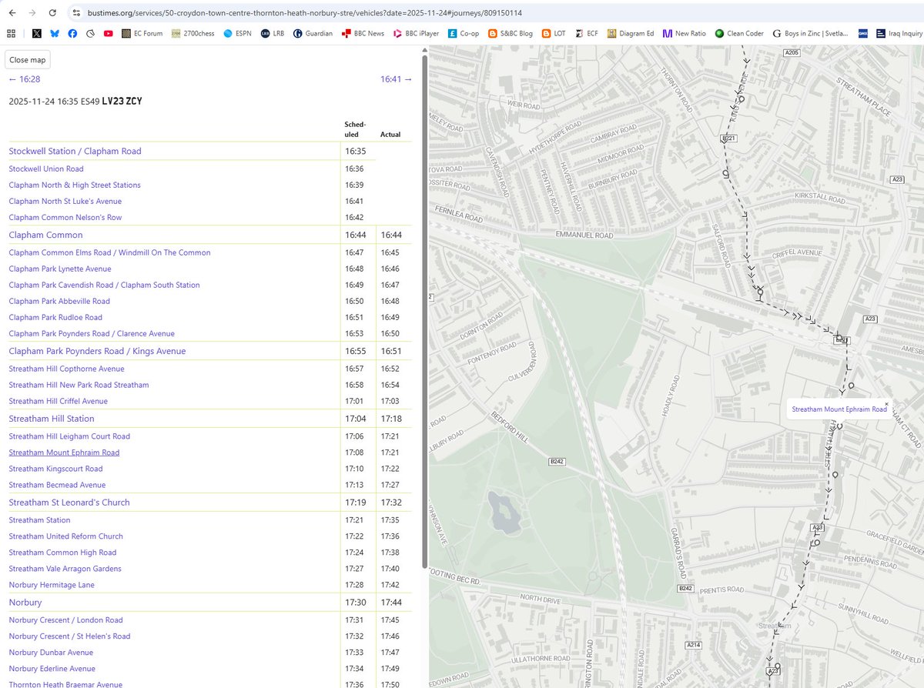Open Clapham North & High Street Stations link
Image resolution: width=924 pixels, height=688 pixels.
click(x=75, y=185)
